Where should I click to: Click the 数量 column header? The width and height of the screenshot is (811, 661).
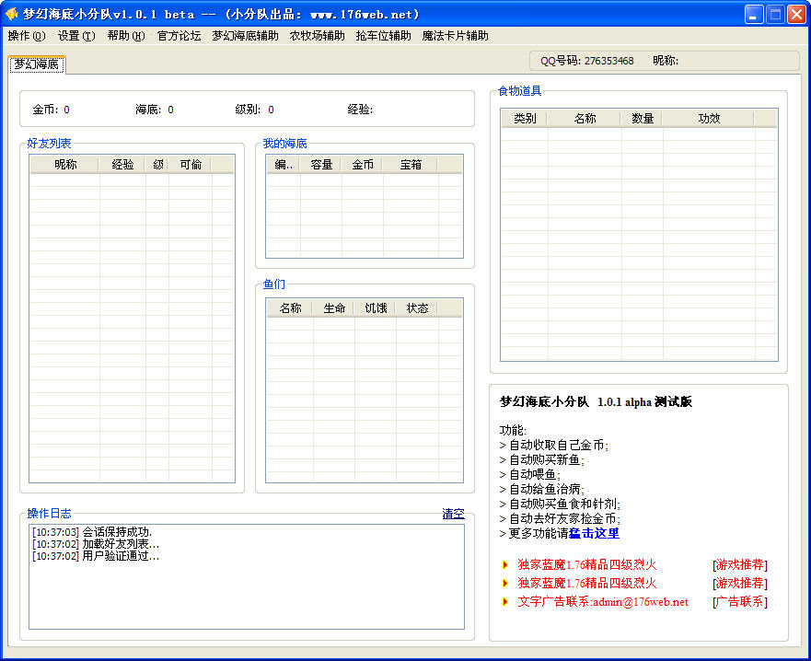coord(643,119)
